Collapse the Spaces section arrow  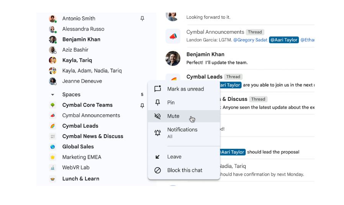52,94
